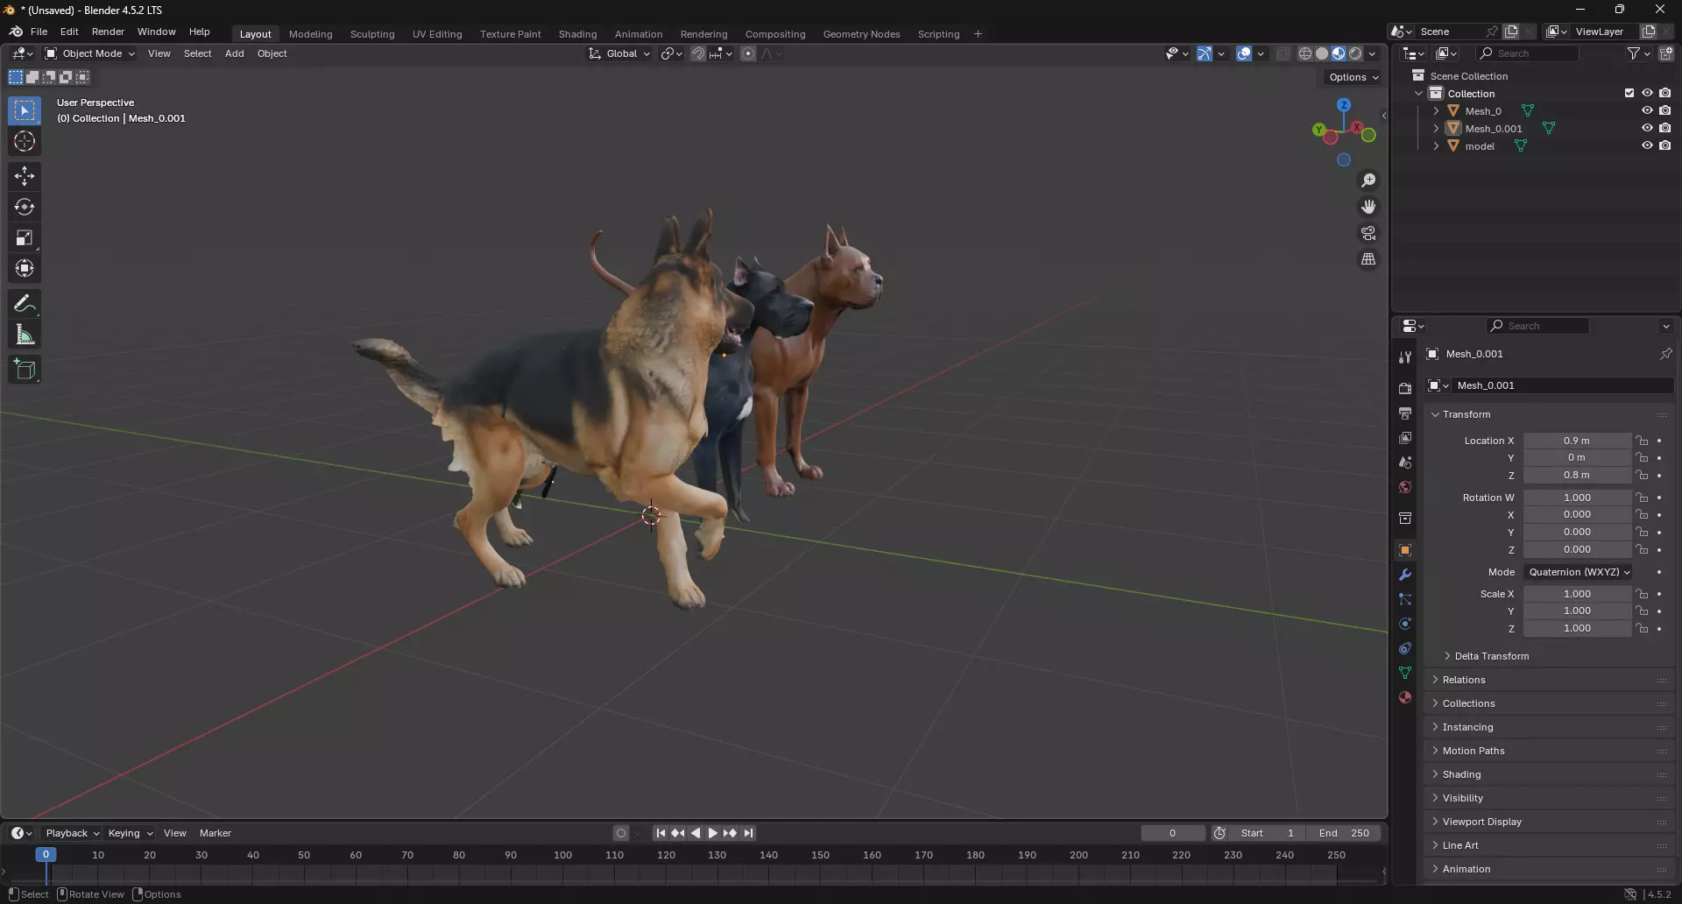Open the Add menu in viewport header
Image resolution: width=1682 pixels, height=904 pixels.
point(234,54)
